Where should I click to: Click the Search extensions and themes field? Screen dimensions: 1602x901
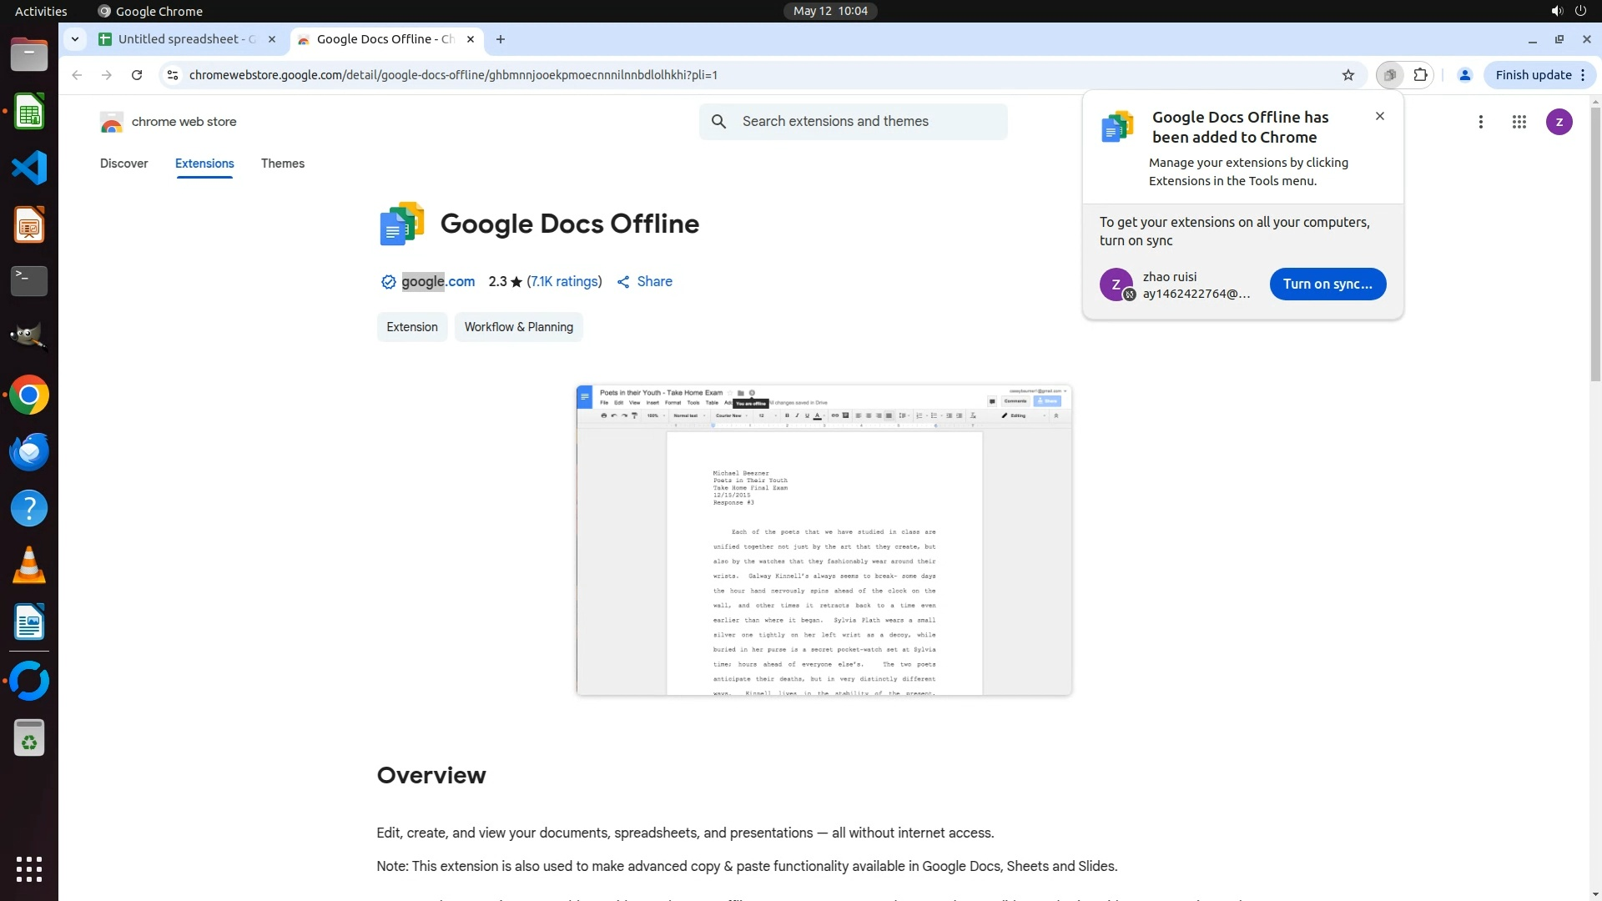pyautogui.click(x=868, y=122)
